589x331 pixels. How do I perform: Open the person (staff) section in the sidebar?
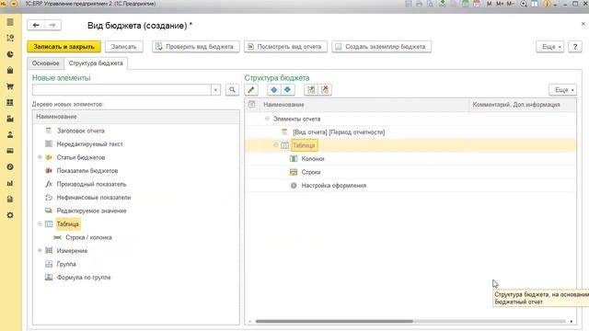tap(10, 135)
